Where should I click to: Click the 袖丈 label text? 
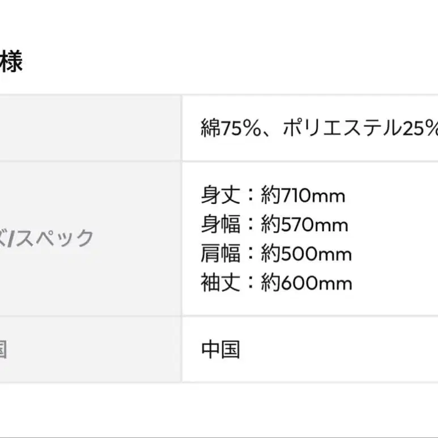[220, 283]
